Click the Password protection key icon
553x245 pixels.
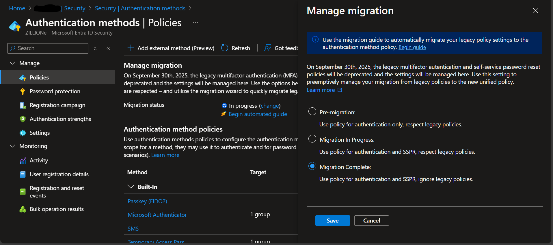[23, 91]
